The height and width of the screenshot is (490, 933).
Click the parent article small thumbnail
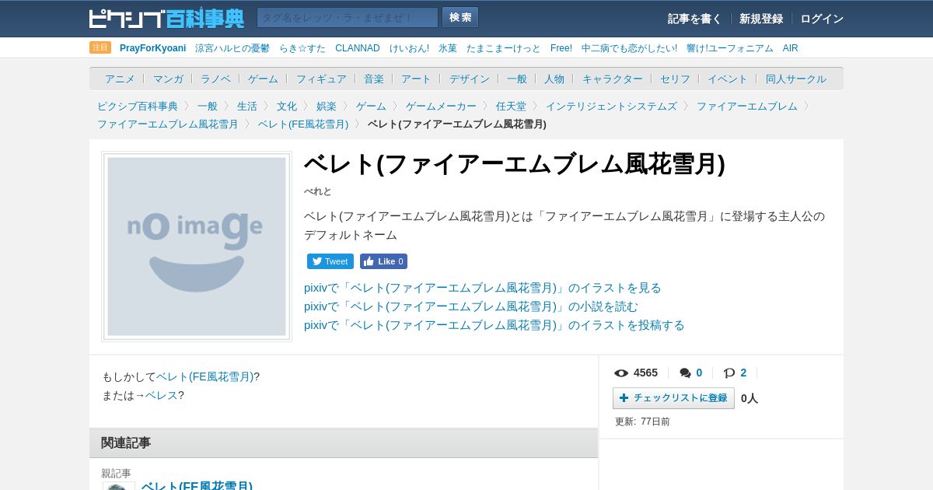119,486
